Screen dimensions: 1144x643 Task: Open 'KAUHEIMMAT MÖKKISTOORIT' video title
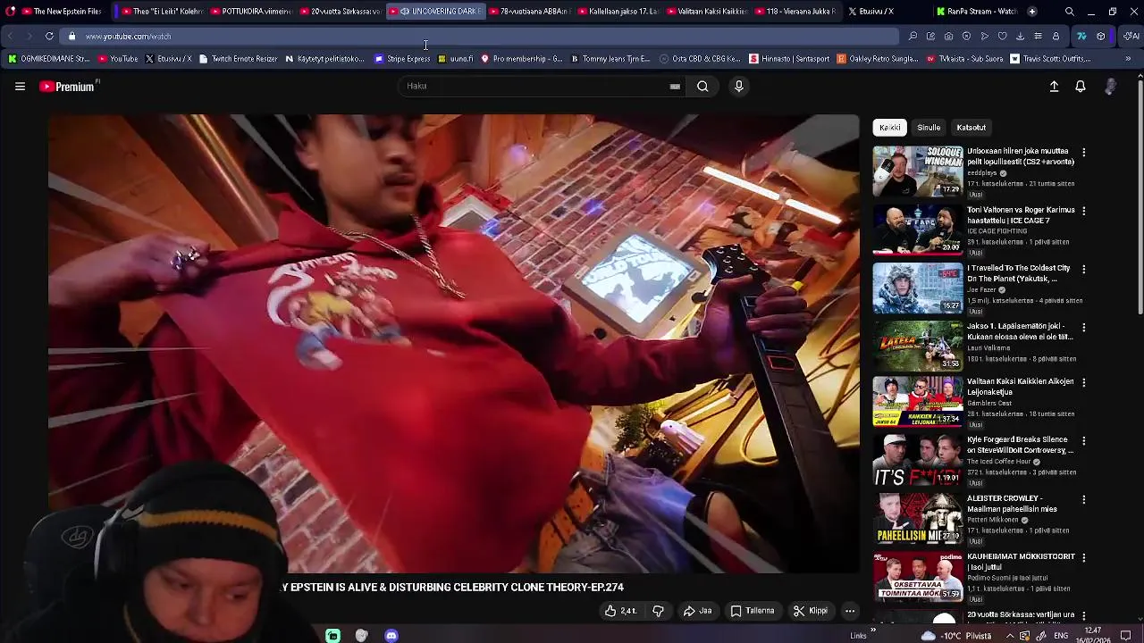click(x=1021, y=562)
